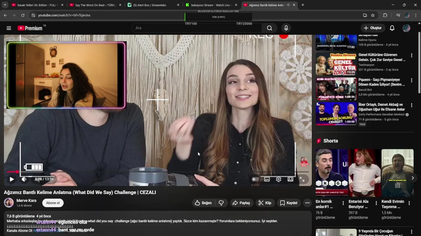Click the search magnifier button
The image size is (421, 236).
(x=269, y=28)
